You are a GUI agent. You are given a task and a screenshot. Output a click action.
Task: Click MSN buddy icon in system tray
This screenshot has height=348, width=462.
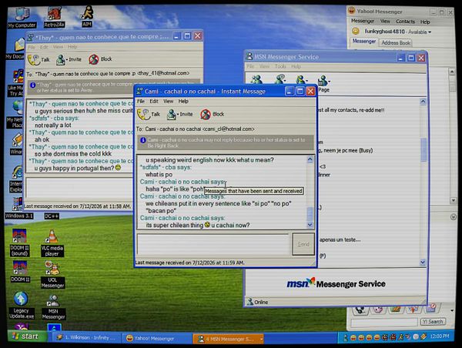345,337
